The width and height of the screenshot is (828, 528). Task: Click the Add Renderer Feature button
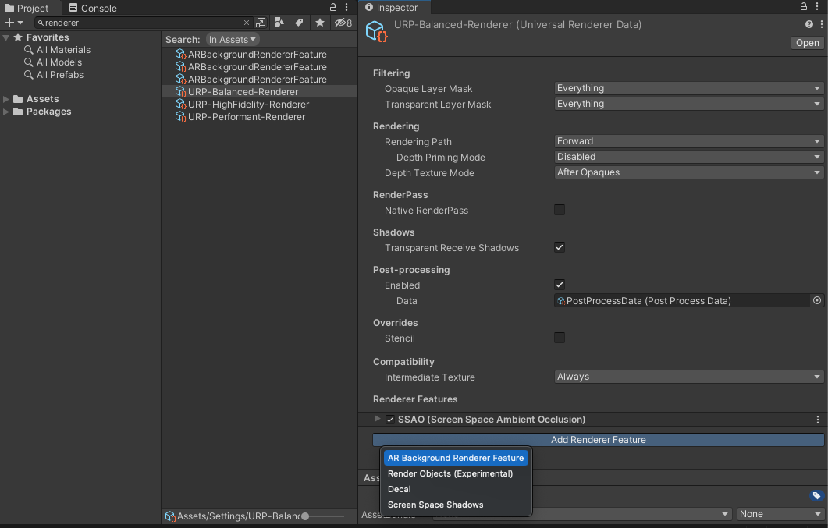coord(599,439)
